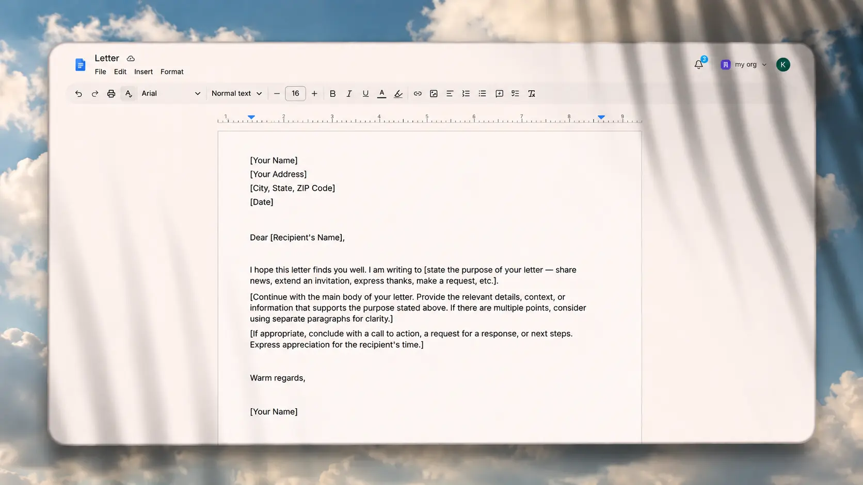
Task: Insert an image using picture icon
Action: pyautogui.click(x=434, y=94)
